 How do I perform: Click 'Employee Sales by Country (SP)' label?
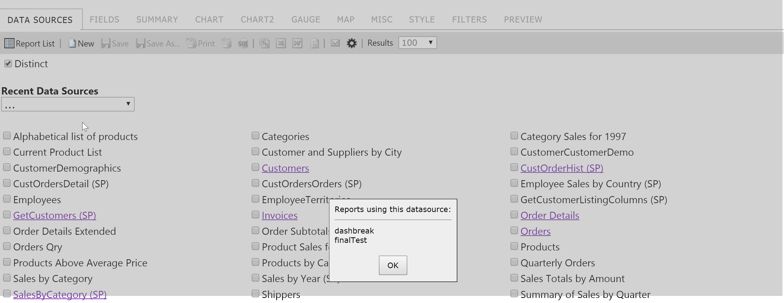coord(591,184)
